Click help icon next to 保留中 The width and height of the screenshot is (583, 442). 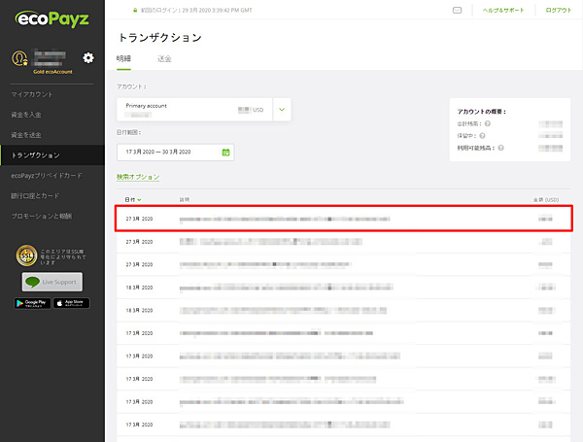pyautogui.click(x=482, y=136)
